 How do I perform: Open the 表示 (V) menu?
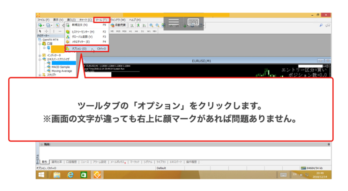(x=58, y=20)
